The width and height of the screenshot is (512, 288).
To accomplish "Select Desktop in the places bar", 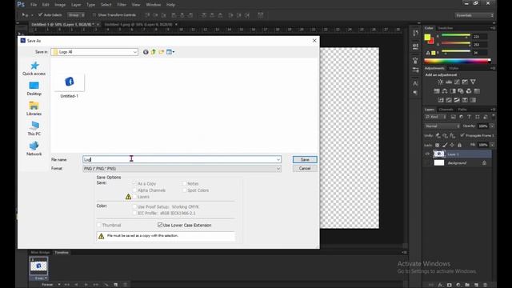I will 34,89.
